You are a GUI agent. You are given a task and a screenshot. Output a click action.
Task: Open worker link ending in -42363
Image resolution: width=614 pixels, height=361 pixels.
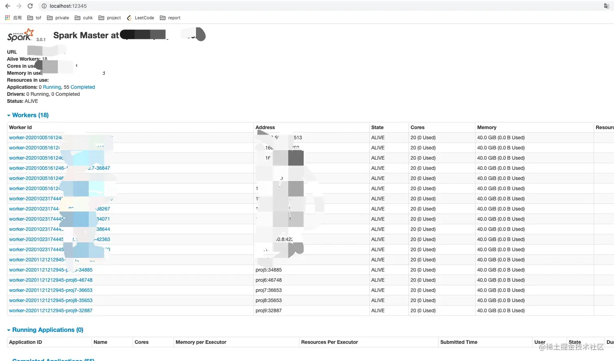tap(59, 240)
